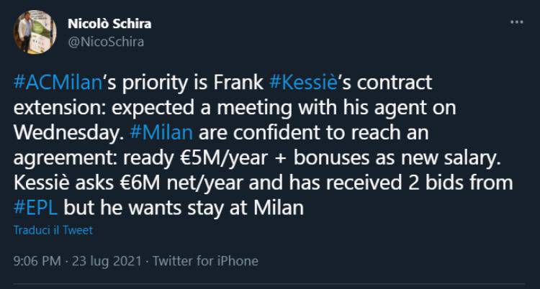This screenshot has width=540, height=289.
Task: Click the 23 lug 2021 date
Action: (107, 261)
